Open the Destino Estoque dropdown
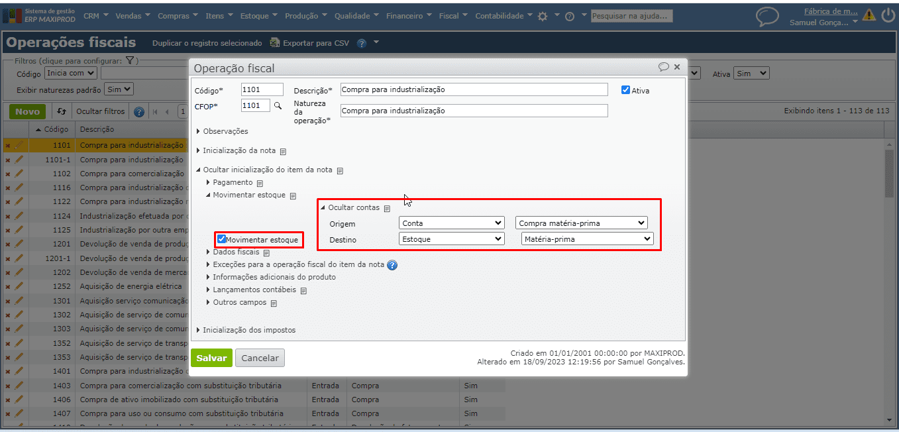This screenshot has width=899, height=432. 451,239
